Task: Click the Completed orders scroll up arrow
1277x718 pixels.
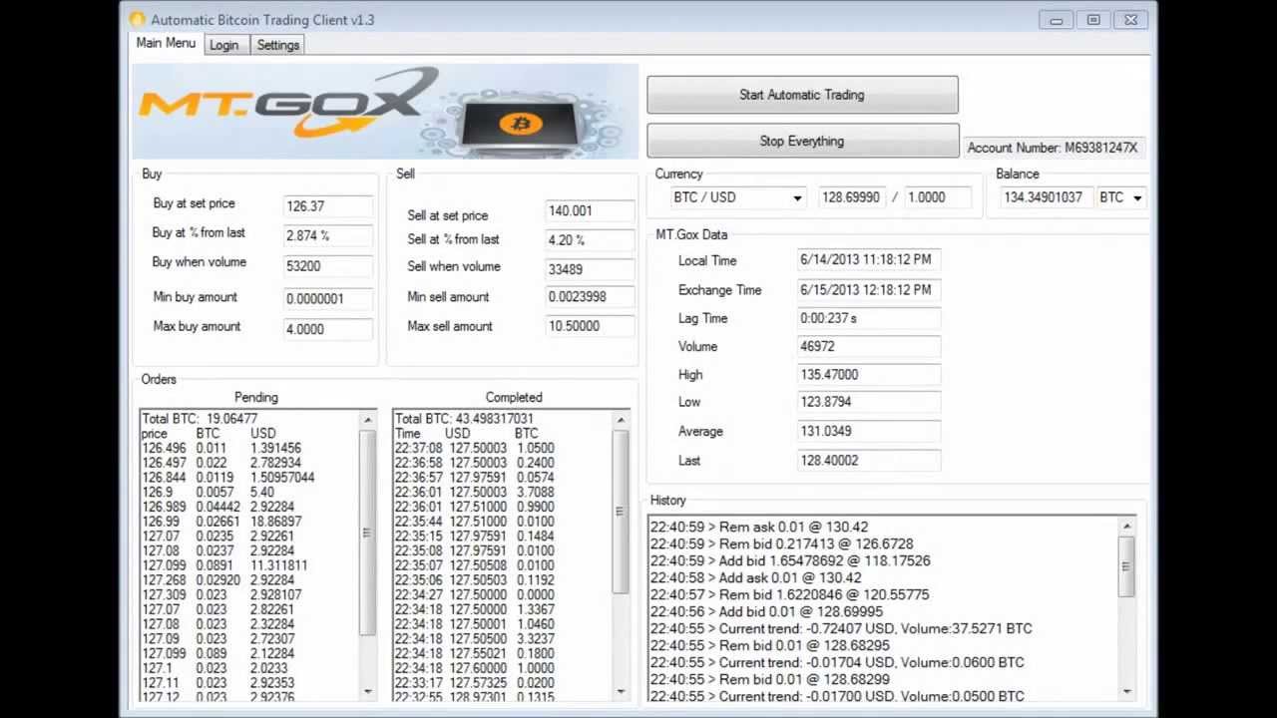Action: point(621,420)
